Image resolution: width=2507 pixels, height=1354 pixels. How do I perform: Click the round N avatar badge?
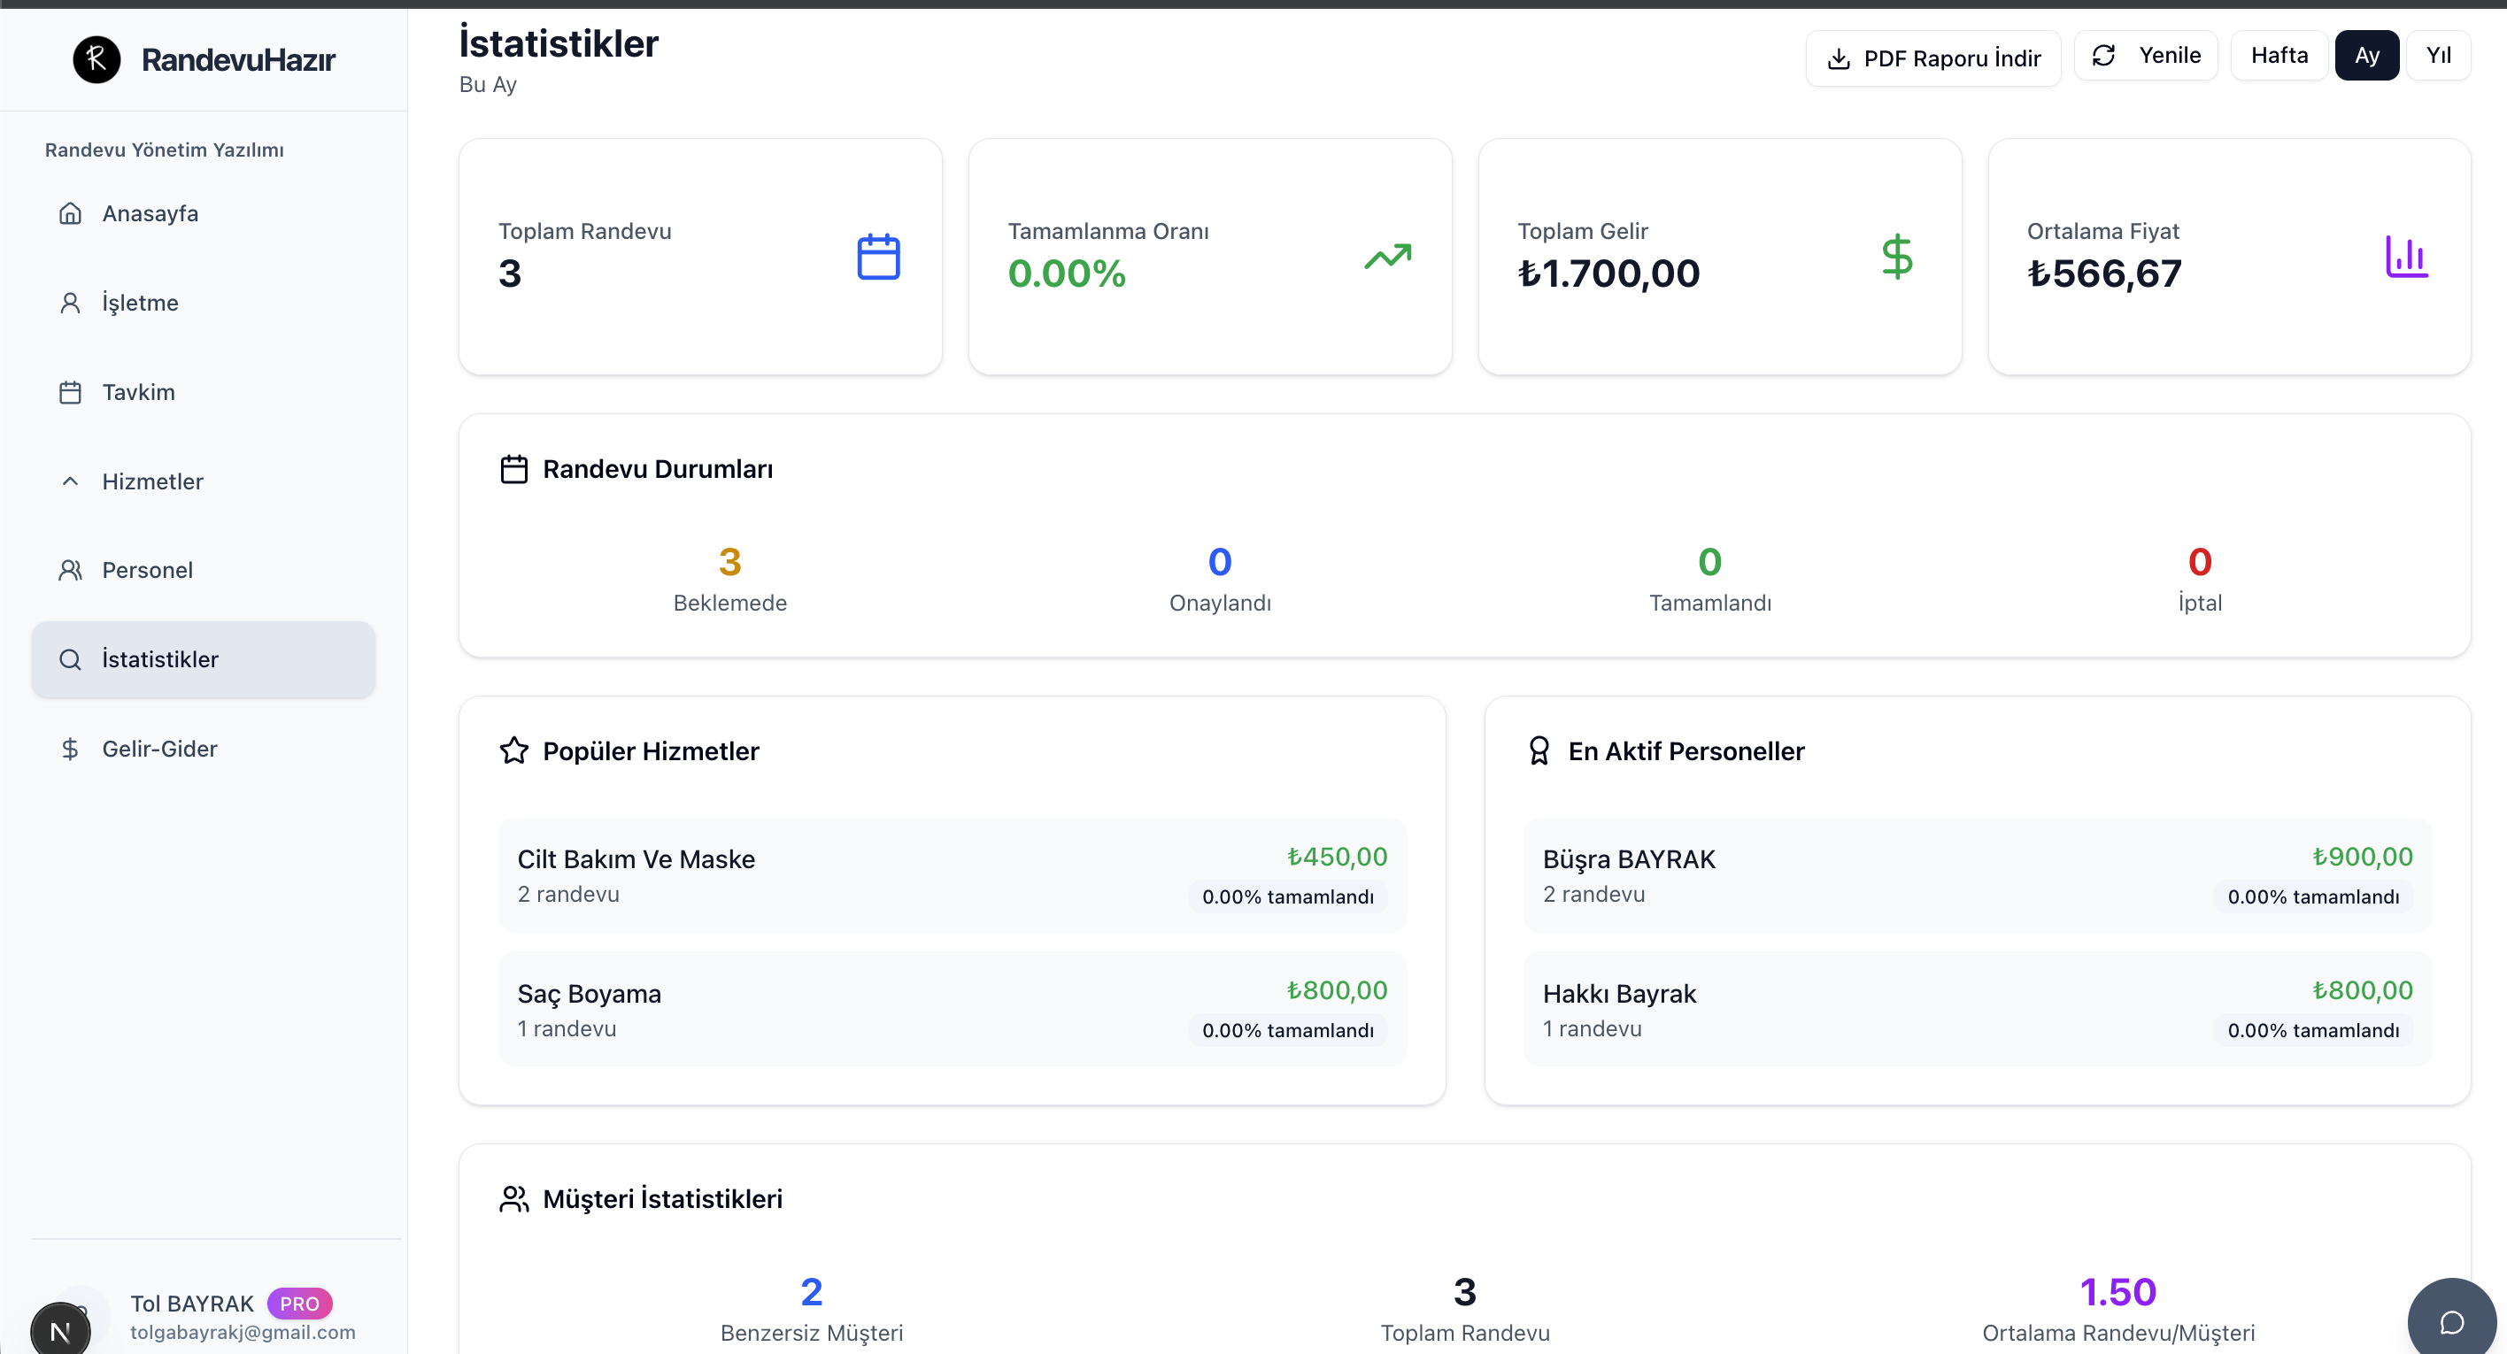tap(60, 1331)
